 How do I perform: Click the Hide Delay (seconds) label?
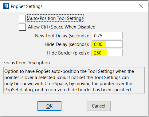[67, 44]
